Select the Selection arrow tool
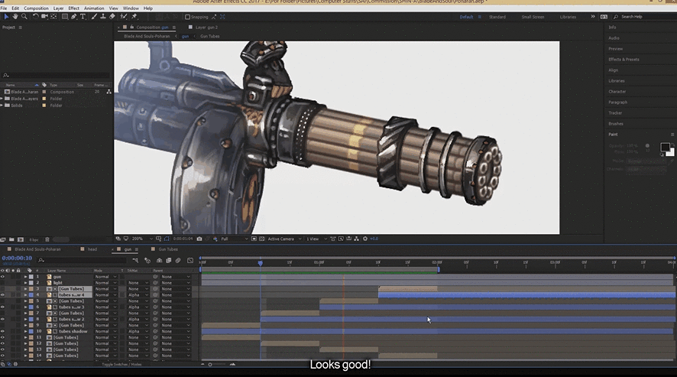Image resolution: width=677 pixels, height=377 pixels. pos(6,16)
